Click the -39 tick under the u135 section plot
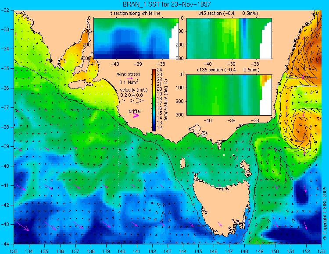329x254 pixels. pos(232,120)
